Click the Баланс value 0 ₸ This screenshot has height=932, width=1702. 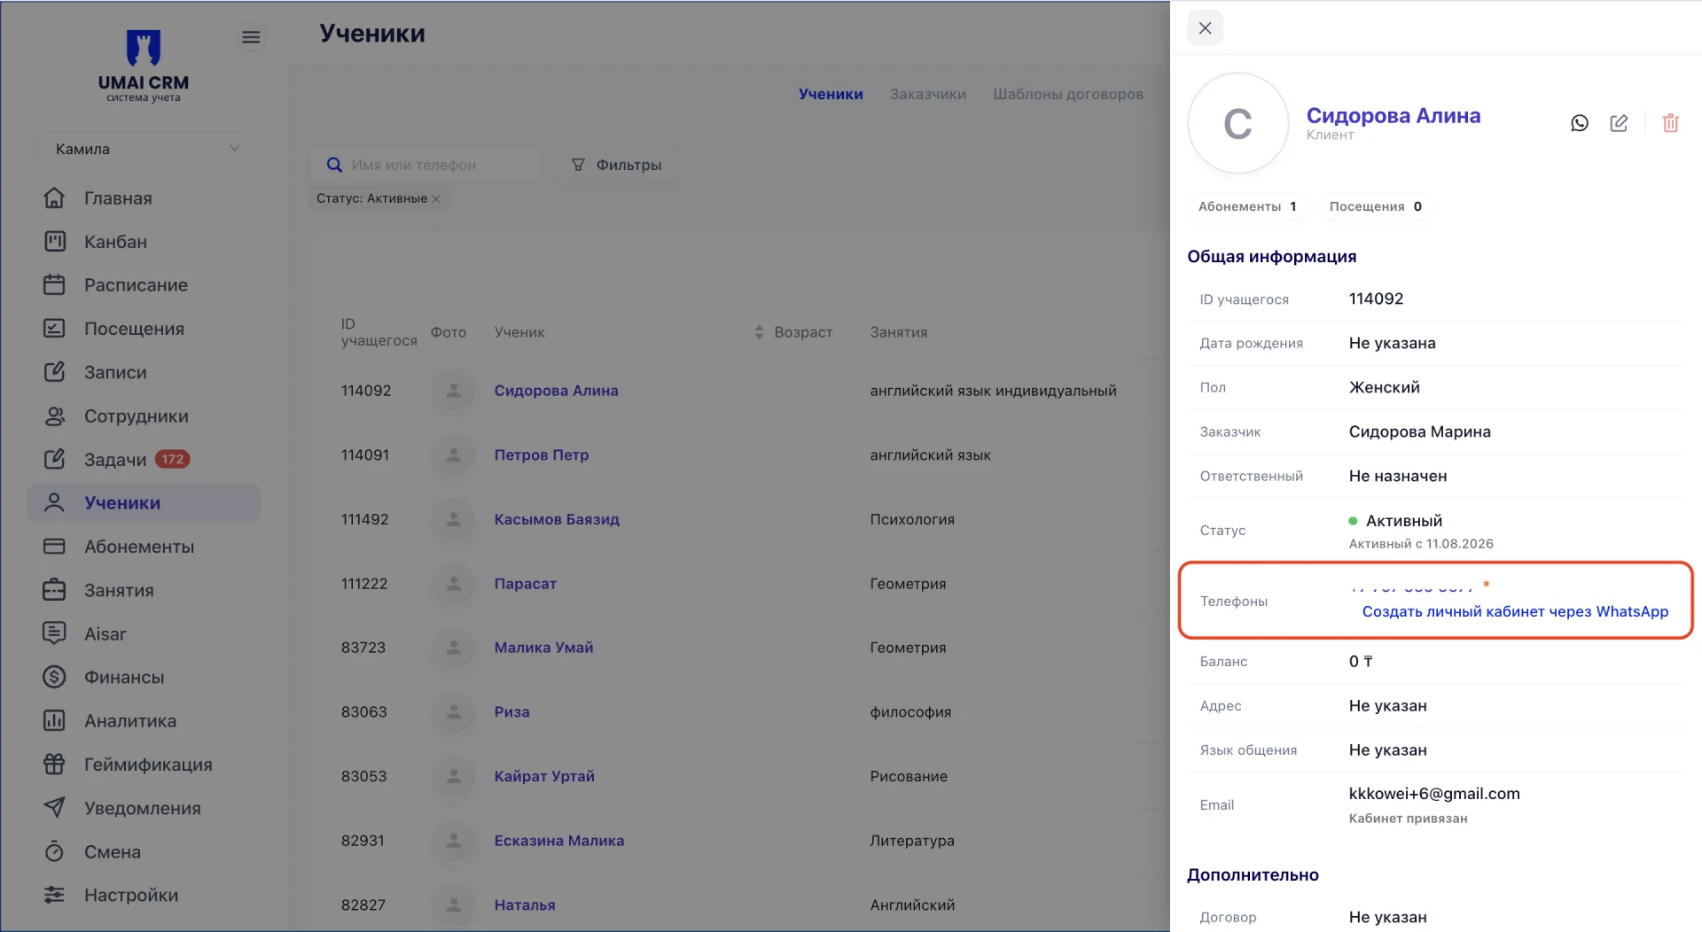click(1361, 662)
